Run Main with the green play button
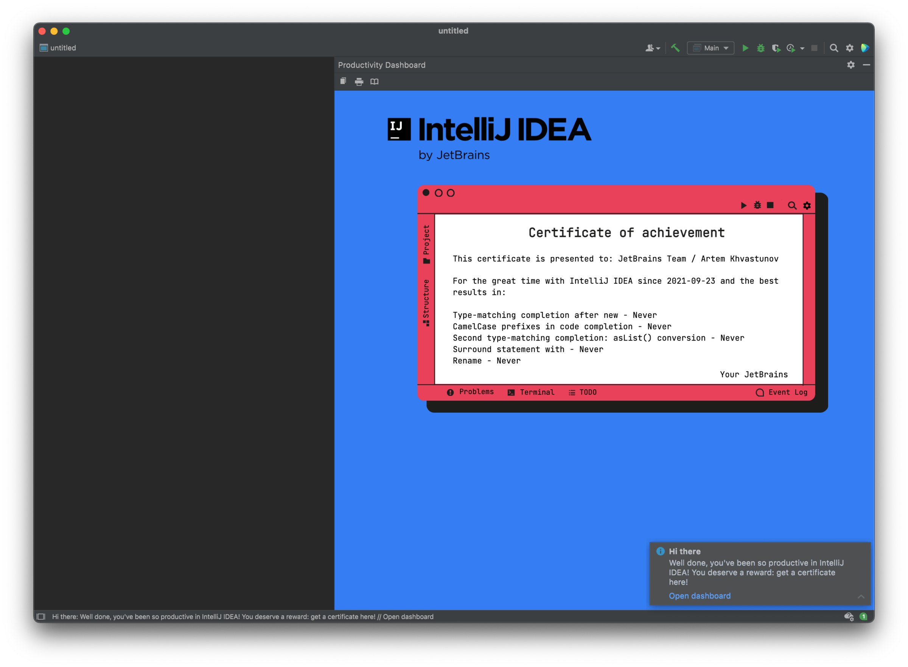The height and width of the screenshot is (667, 908). pos(745,48)
